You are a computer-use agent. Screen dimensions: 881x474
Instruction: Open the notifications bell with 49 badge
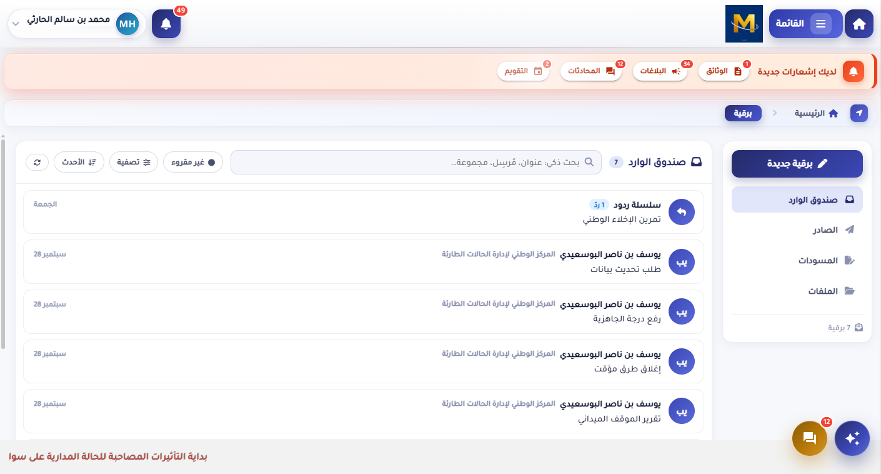tap(166, 24)
